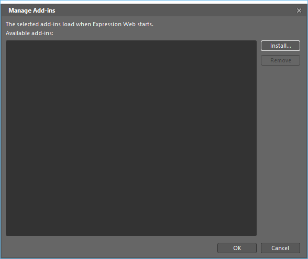Image resolution: width=308 pixels, height=259 pixels.
Task: Click the X icon in title bar
Action: [x=299, y=10]
